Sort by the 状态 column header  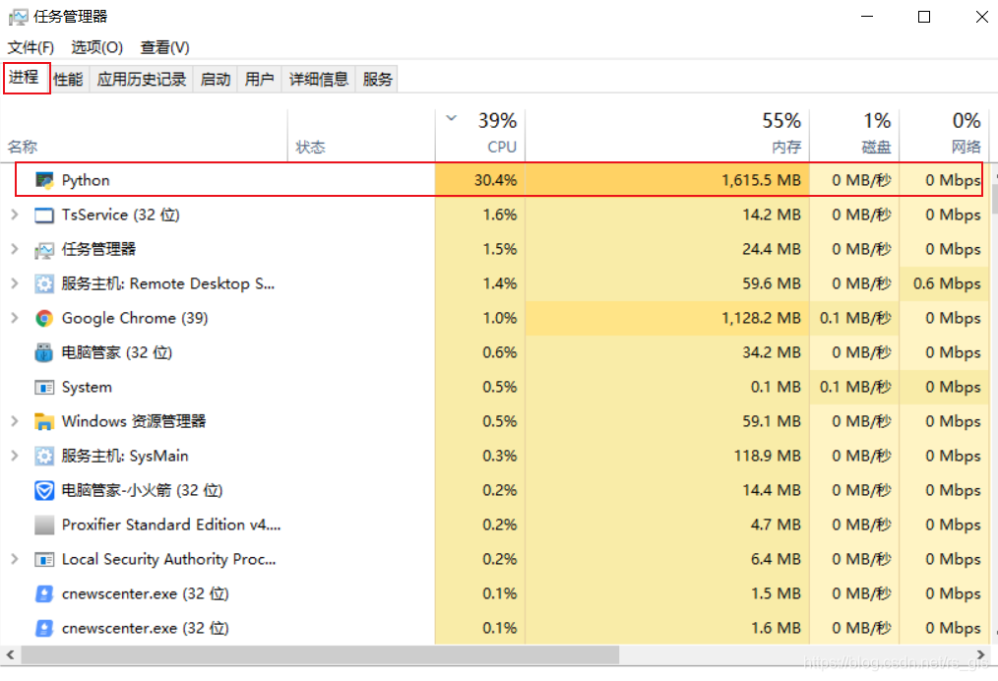361,135
